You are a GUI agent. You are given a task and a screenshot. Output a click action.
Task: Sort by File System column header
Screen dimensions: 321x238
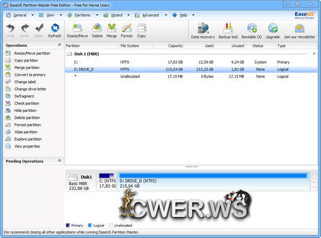(x=136, y=46)
